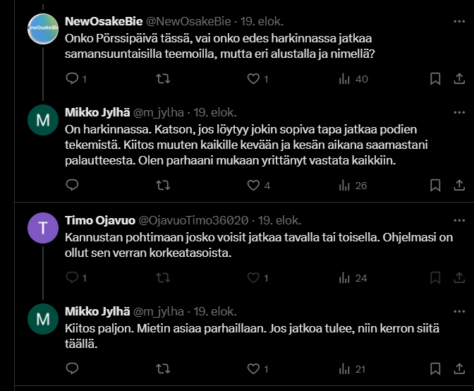The image size is (474, 391).
Task: Open Timo Ojavuo's profile name link
Action: pyautogui.click(x=100, y=220)
